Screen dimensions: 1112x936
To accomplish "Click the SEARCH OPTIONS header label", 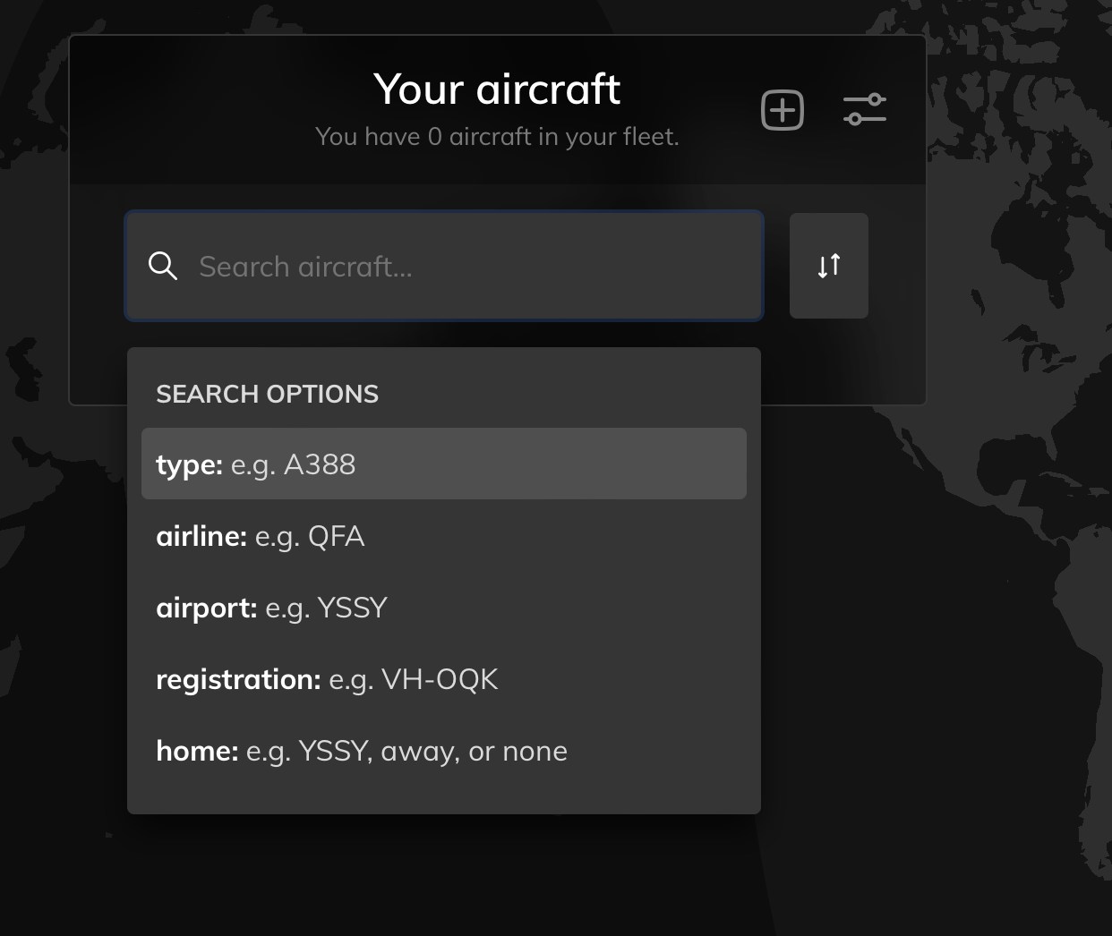I will 267,394.
